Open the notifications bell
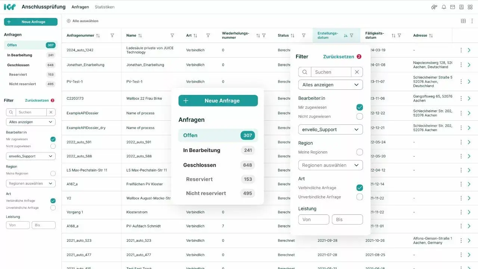 444,7
